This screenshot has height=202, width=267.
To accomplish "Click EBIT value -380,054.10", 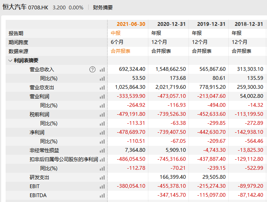I will click(x=131, y=186).
